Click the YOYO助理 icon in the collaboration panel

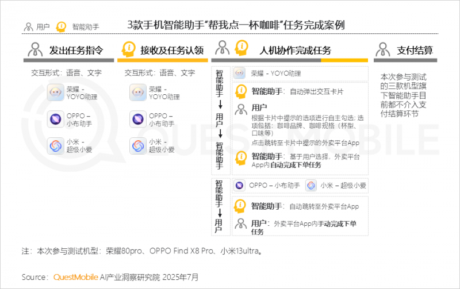click(x=239, y=74)
